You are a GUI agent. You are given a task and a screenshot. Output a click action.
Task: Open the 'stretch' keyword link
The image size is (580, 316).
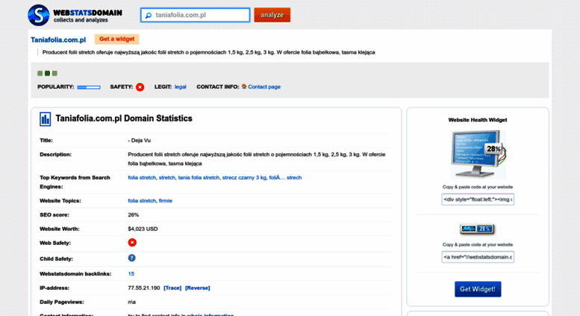[x=166, y=178]
